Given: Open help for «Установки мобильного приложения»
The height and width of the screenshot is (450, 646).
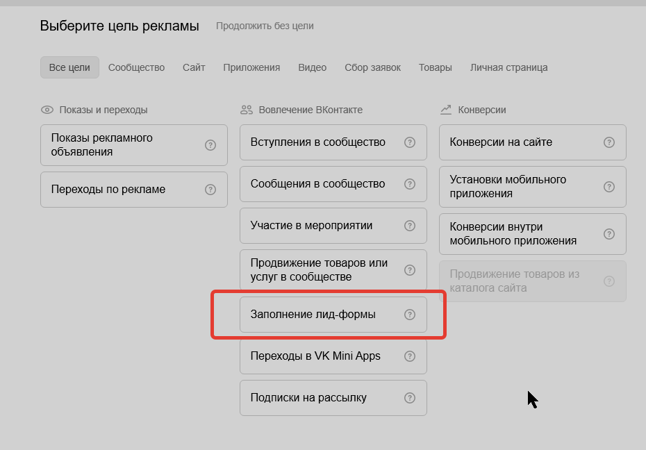Looking at the screenshot, I should coord(609,186).
